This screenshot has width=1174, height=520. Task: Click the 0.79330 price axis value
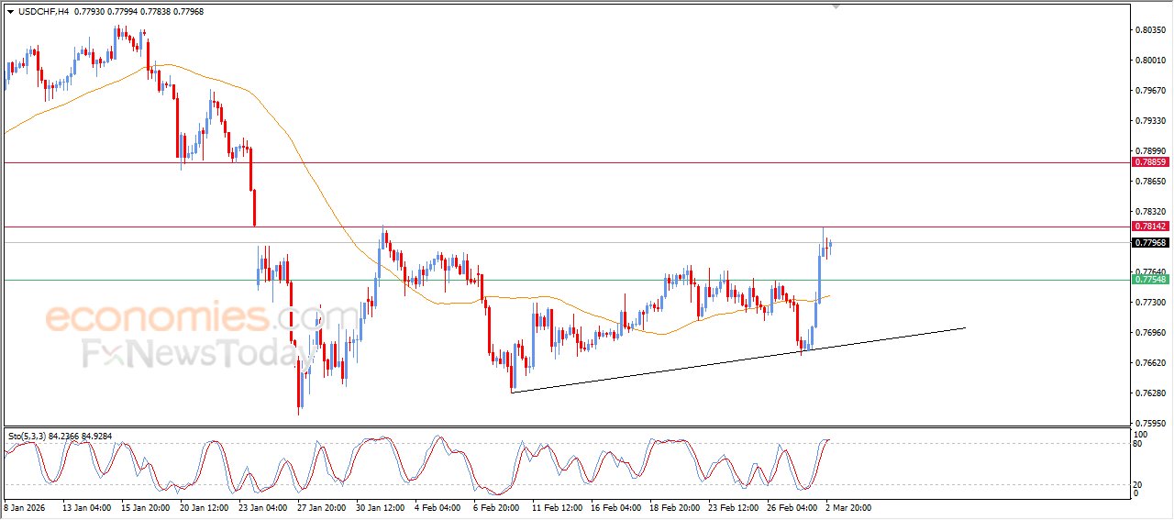coord(1150,121)
